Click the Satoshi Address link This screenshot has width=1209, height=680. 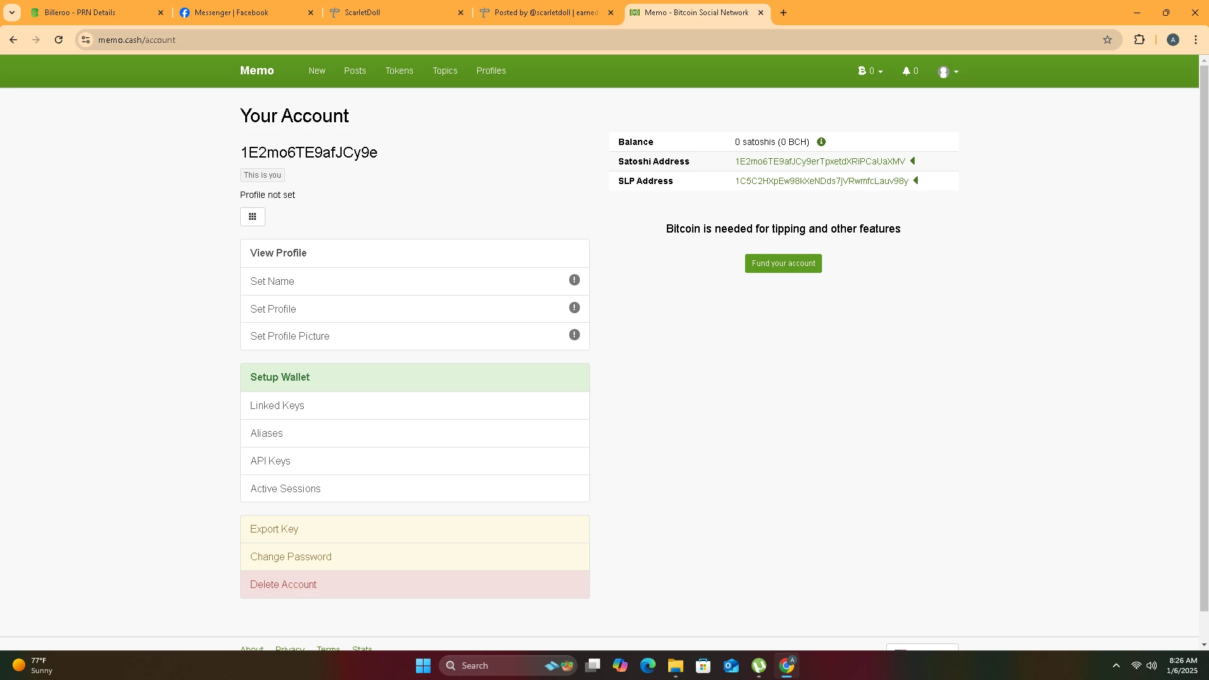[819, 161]
